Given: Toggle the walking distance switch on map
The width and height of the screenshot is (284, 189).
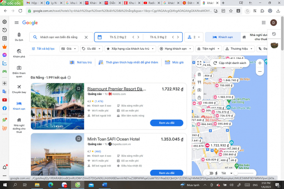Looking at the screenshot, I should point(210,173).
